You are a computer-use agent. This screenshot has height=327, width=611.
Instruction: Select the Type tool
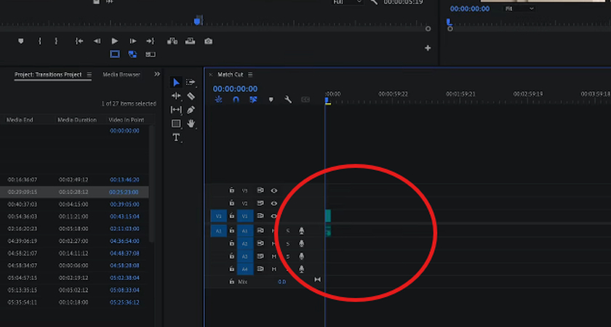coord(176,137)
